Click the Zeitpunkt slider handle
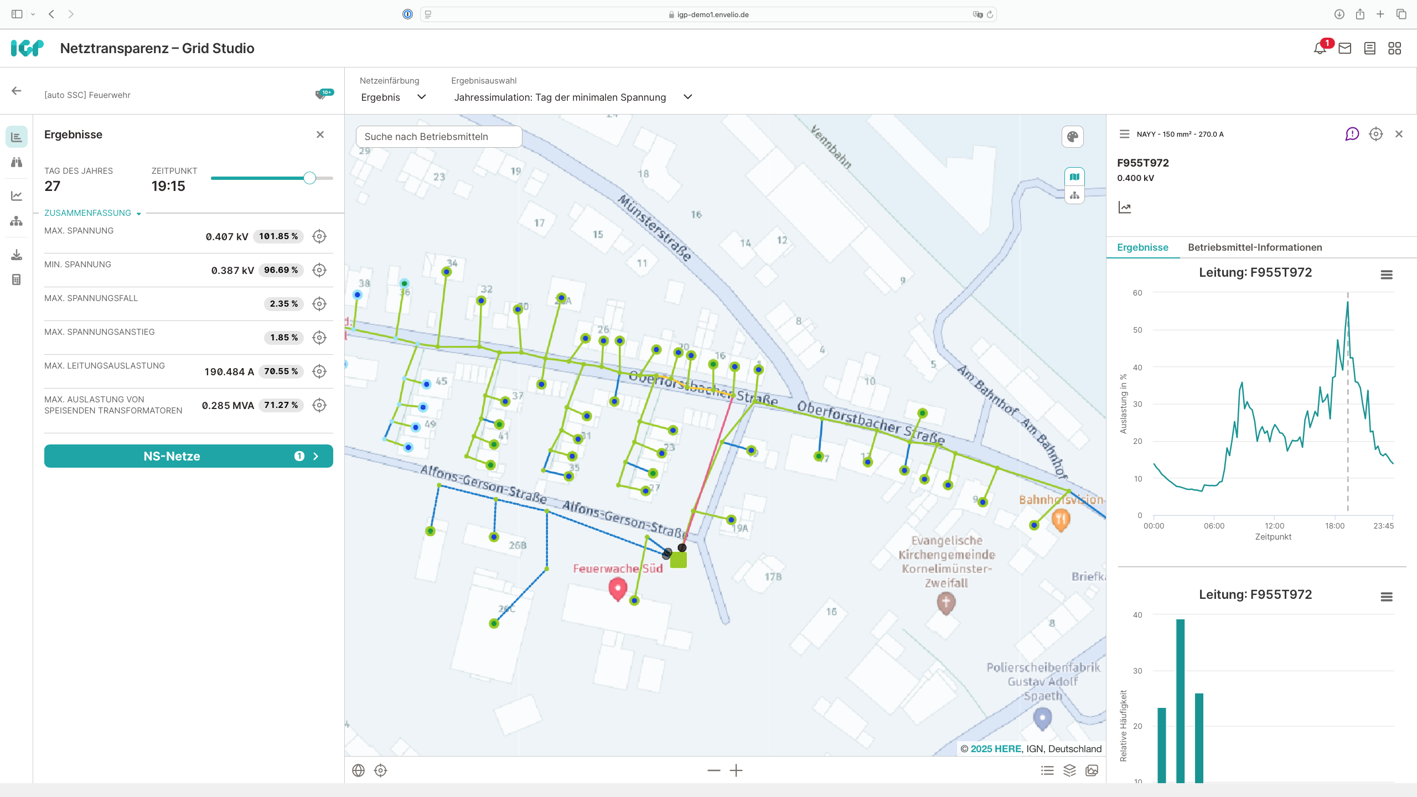The image size is (1417, 797). [x=309, y=178]
